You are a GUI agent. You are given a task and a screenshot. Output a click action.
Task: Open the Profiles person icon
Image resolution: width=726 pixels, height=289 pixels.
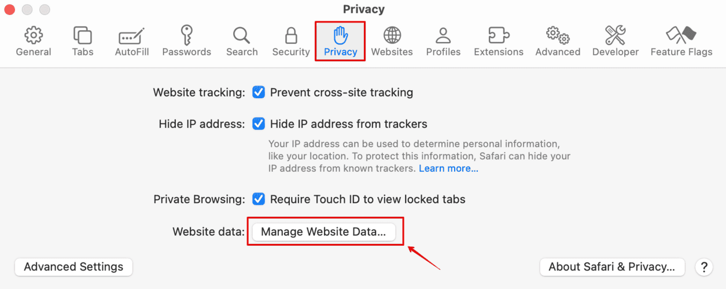tap(443, 36)
